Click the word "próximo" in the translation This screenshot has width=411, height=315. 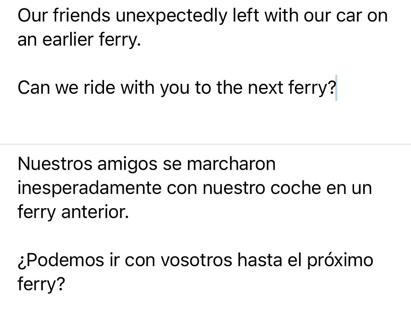pos(340,260)
